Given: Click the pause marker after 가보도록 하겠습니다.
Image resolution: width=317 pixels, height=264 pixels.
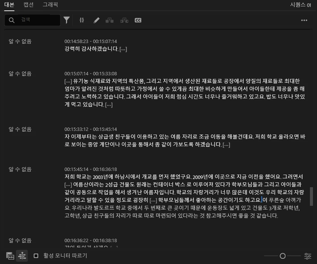Looking at the screenshot, I should coord(227,145).
